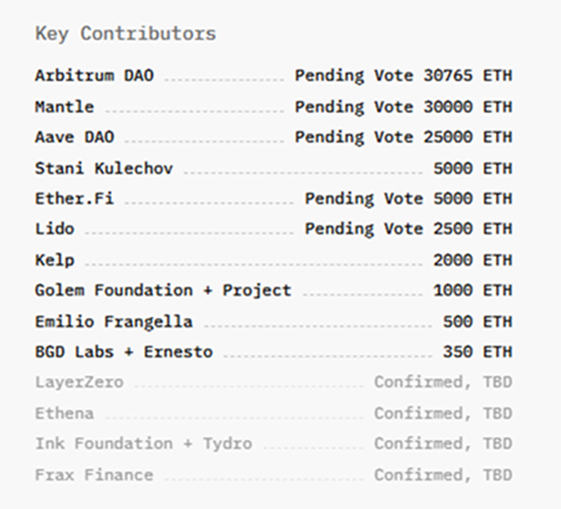Select Golem Foundation + Project entry
This screenshot has height=509, width=561.
point(163,290)
